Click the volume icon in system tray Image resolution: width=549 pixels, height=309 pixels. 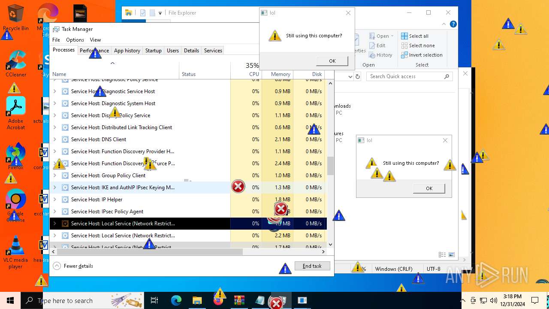(x=493, y=300)
